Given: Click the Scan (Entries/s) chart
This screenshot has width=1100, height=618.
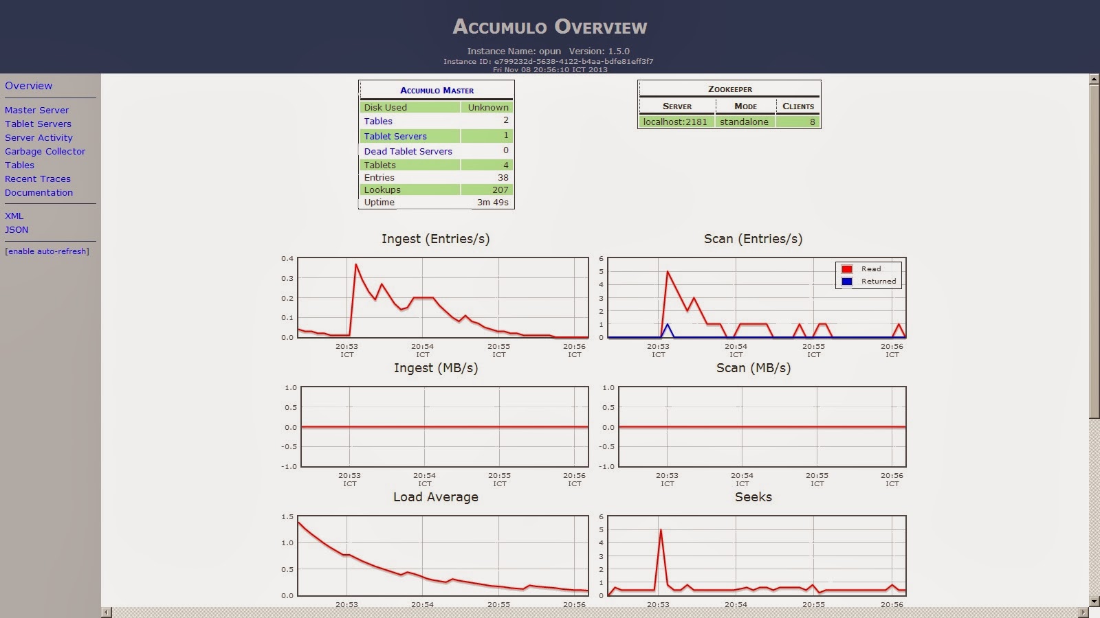Looking at the screenshot, I should tap(757, 297).
